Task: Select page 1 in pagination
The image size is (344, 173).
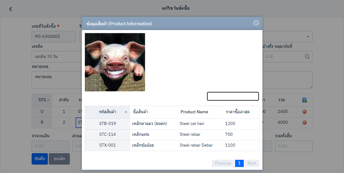Action: coord(239,163)
